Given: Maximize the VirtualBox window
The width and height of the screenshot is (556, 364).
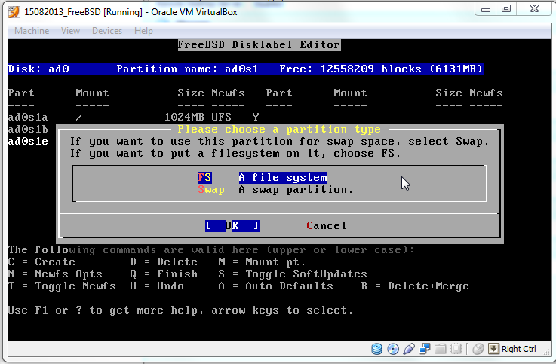Looking at the screenshot, I should 506,9.
